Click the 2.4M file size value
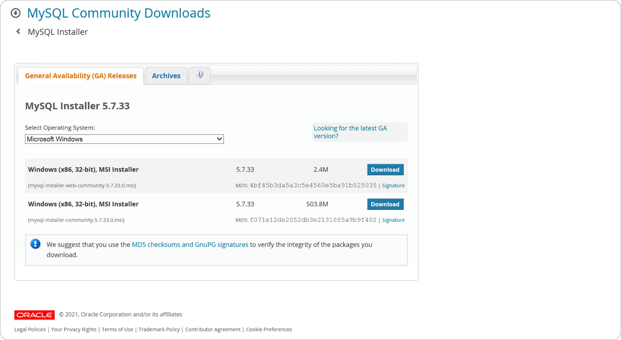Viewport: 621px width, 340px height. tap(321, 169)
